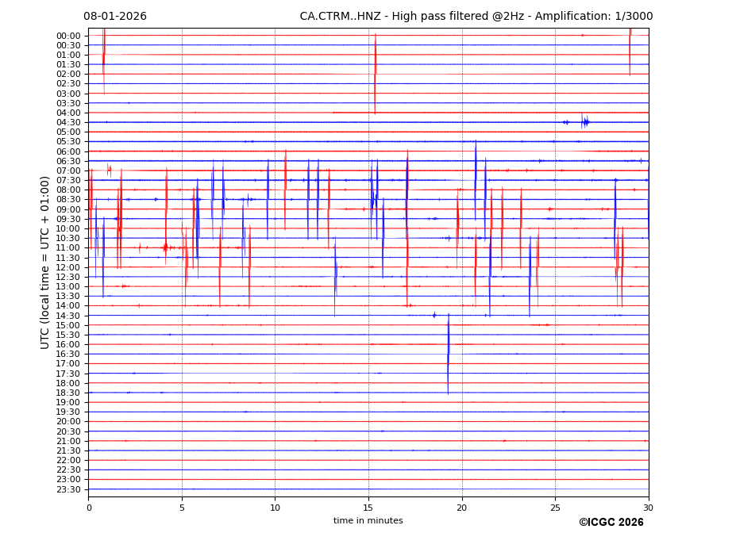This screenshot has height=552, width=736.
Task: Select the 'time in minutes' axis label
Action: click(368, 520)
